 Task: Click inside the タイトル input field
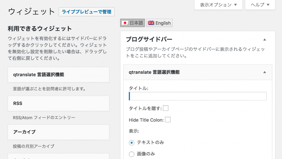point(197,96)
